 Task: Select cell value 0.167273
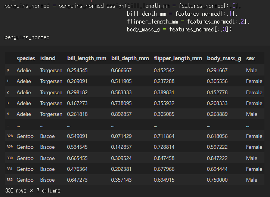(x=77, y=103)
